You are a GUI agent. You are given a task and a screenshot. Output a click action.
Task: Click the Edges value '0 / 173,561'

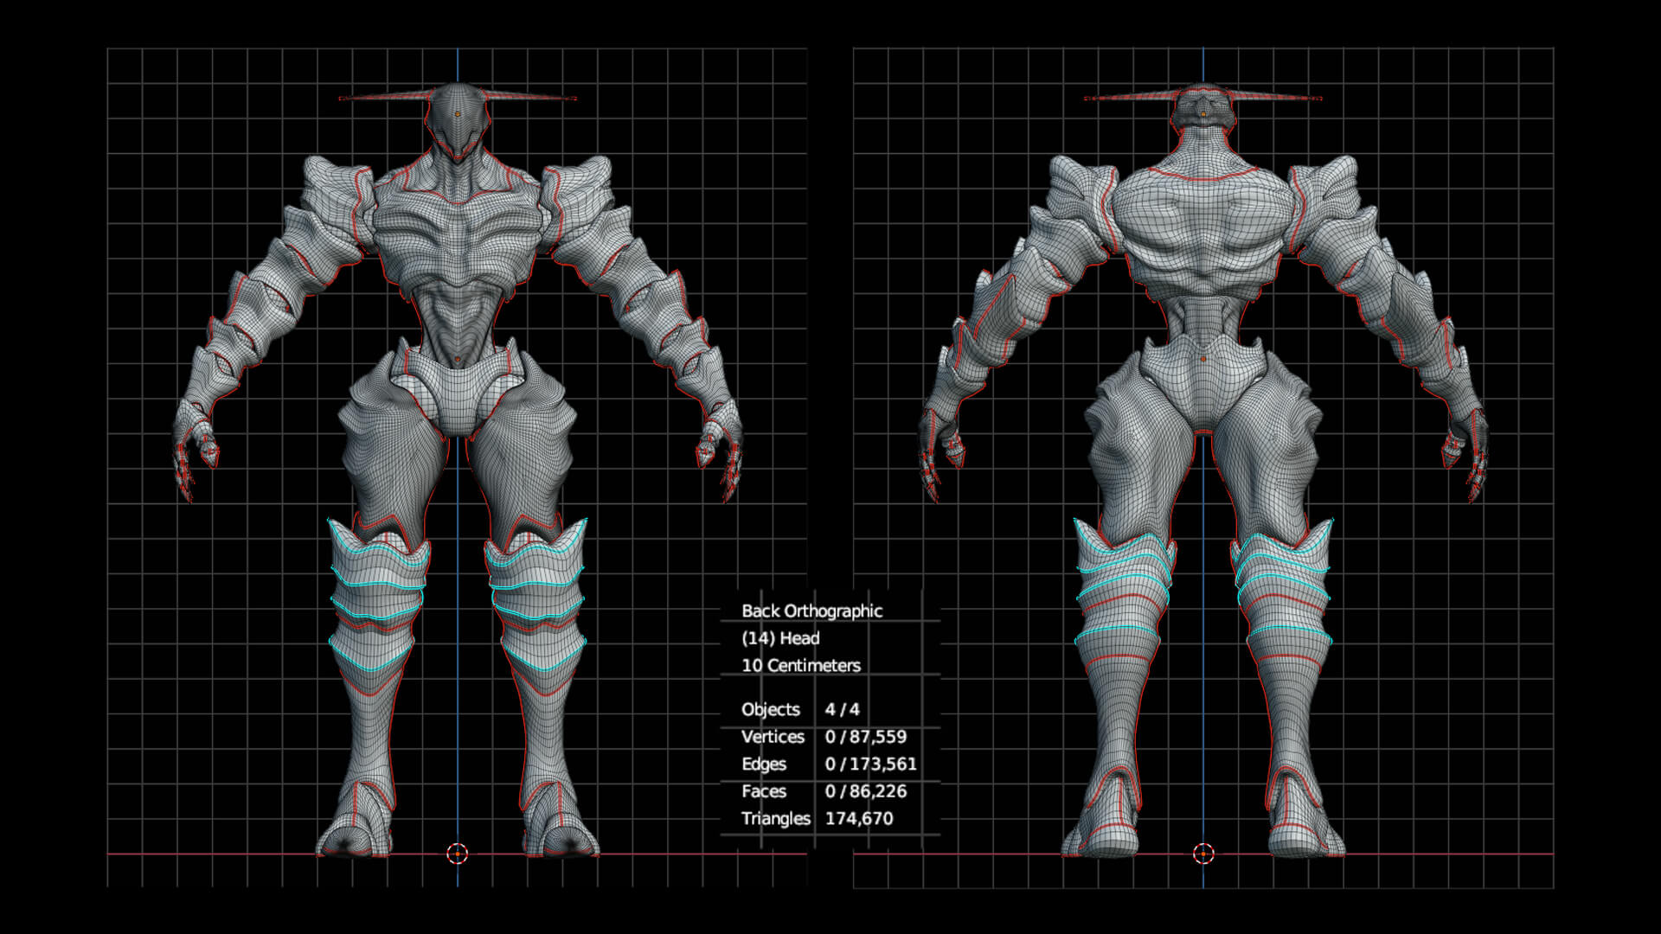(870, 764)
